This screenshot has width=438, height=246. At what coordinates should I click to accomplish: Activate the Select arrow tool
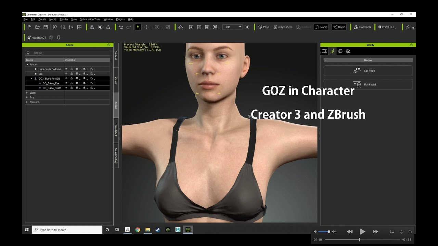tap(138, 27)
